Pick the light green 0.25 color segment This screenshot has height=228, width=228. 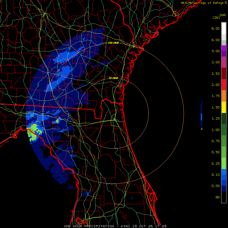click(224, 163)
